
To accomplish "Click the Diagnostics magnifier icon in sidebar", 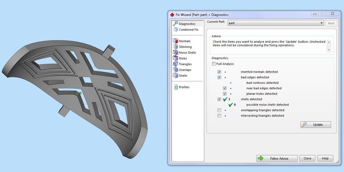I will click(x=175, y=24).
